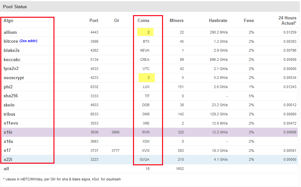Click the keccakc algo name
The height and width of the screenshot is (187, 301).
[x=12, y=60]
